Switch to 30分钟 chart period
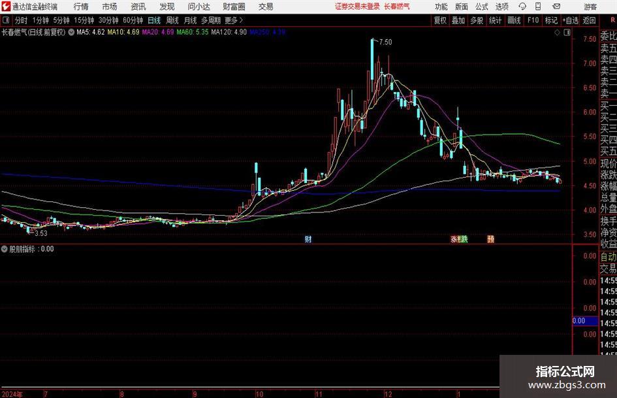The width and height of the screenshot is (617, 398). [108, 20]
